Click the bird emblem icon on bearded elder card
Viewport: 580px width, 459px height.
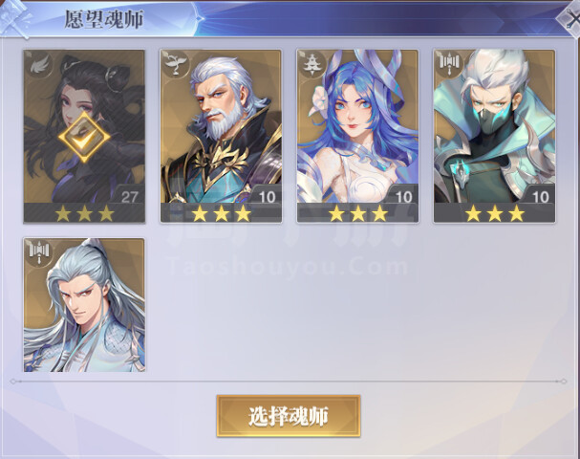(x=175, y=64)
